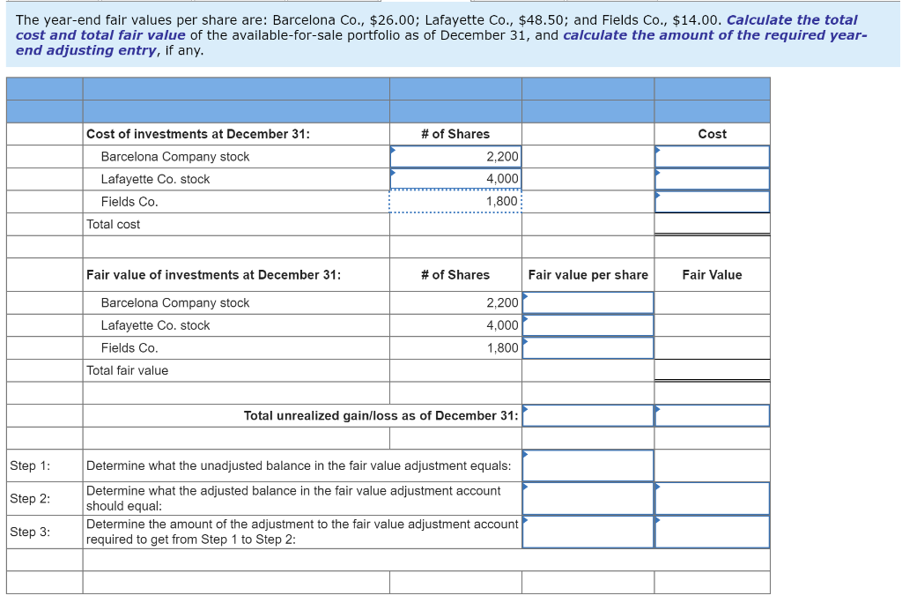Image resolution: width=902 pixels, height=603 pixels.
Task: Click the 'Fair value per share' column header
Action: point(588,275)
